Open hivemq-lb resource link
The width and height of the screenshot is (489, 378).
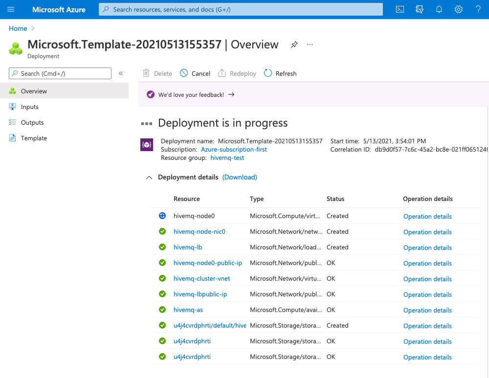[188, 247]
